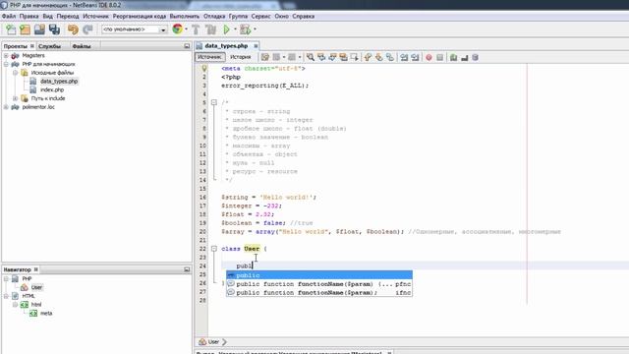
Task: Click the Shift Line Left icon
Action: (x=404, y=57)
